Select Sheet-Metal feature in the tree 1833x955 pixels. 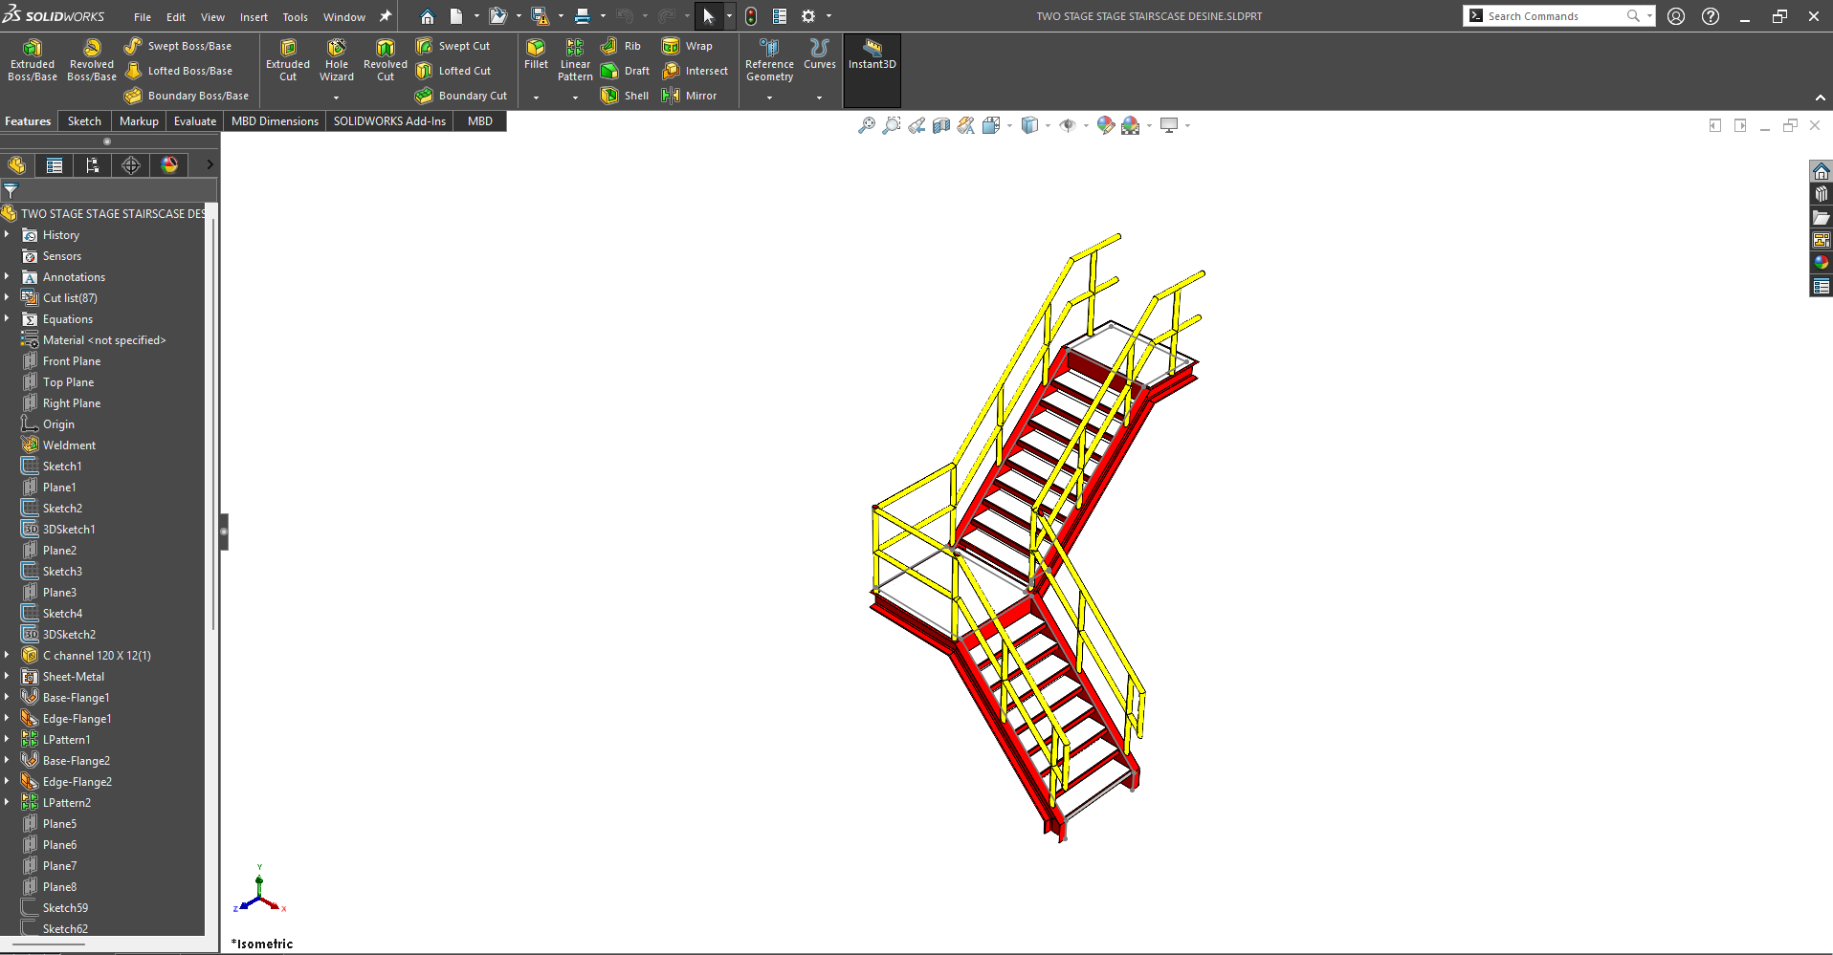(x=64, y=677)
